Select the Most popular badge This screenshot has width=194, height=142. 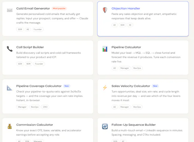click(59, 8)
